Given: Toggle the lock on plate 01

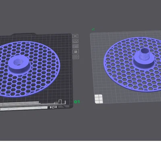Looking at the screenshot, I should pyautogui.click(x=76, y=52).
